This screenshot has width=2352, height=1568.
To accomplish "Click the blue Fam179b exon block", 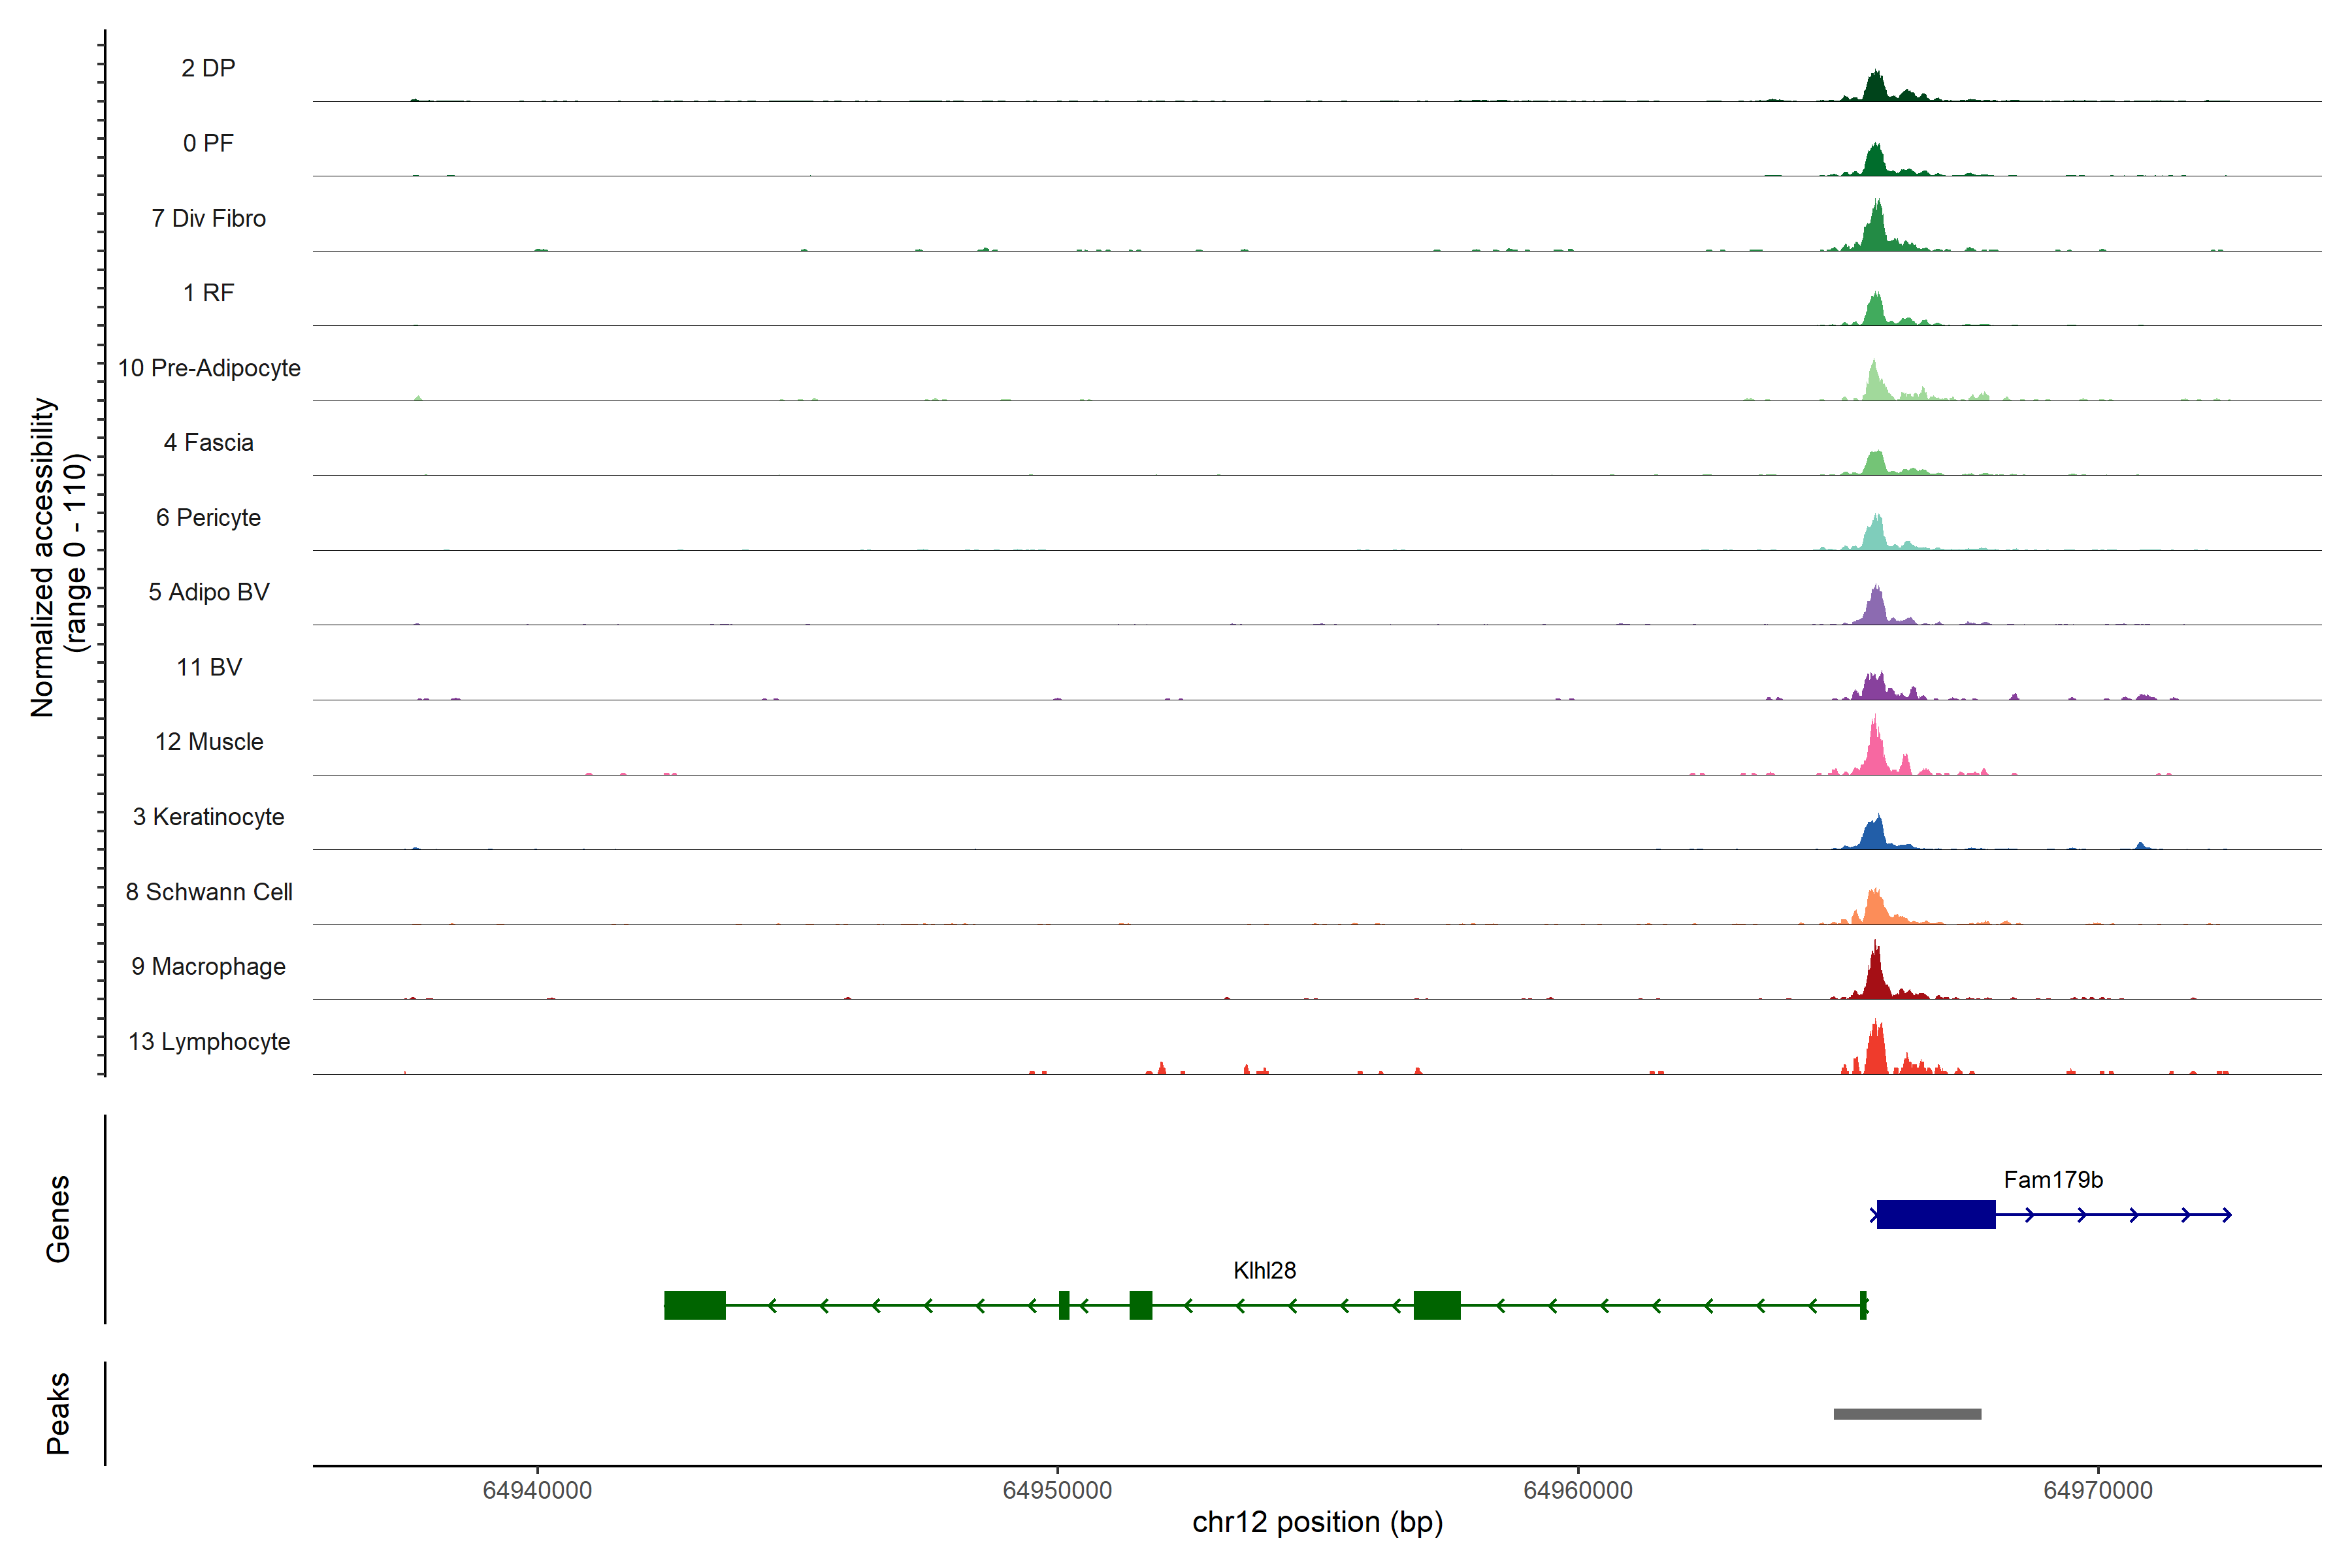I will (x=1935, y=1214).
